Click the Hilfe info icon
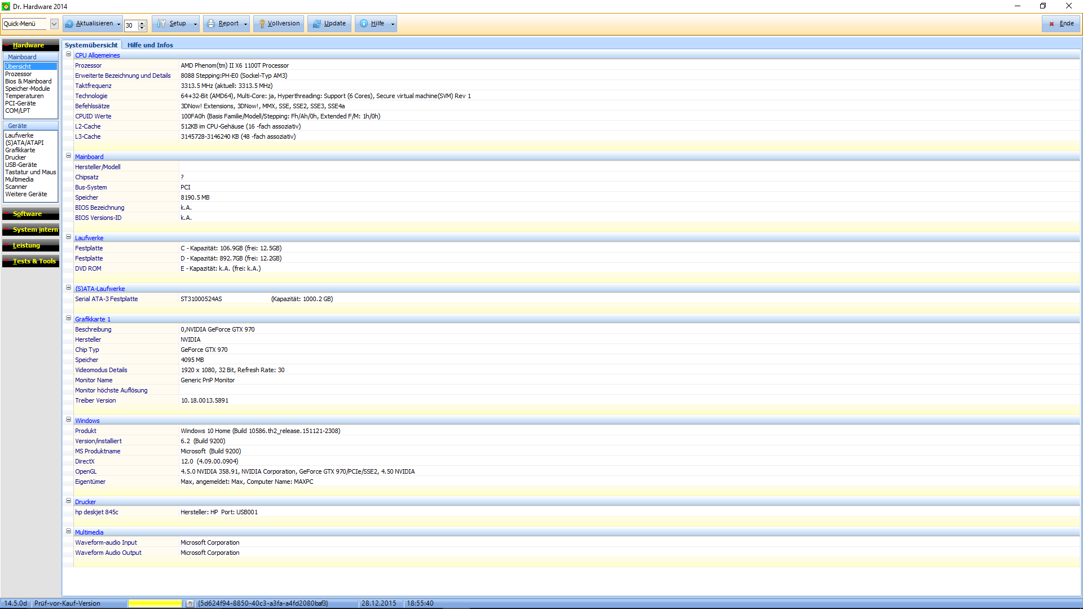Screen dimensions: 1083x609 [x=364, y=24]
